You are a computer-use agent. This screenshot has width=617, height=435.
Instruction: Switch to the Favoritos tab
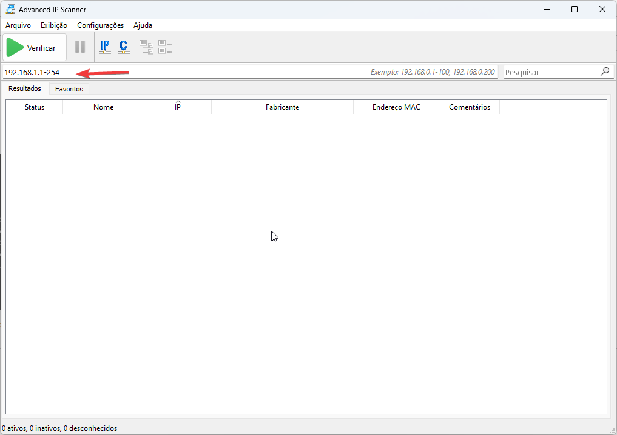pyautogui.click(x=69, y=89)
